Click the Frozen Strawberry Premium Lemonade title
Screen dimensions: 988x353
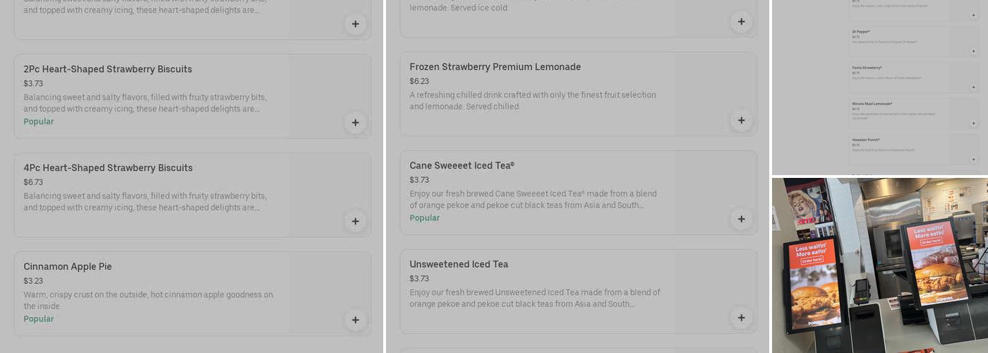pyautogui.click(x=495, y=67)
